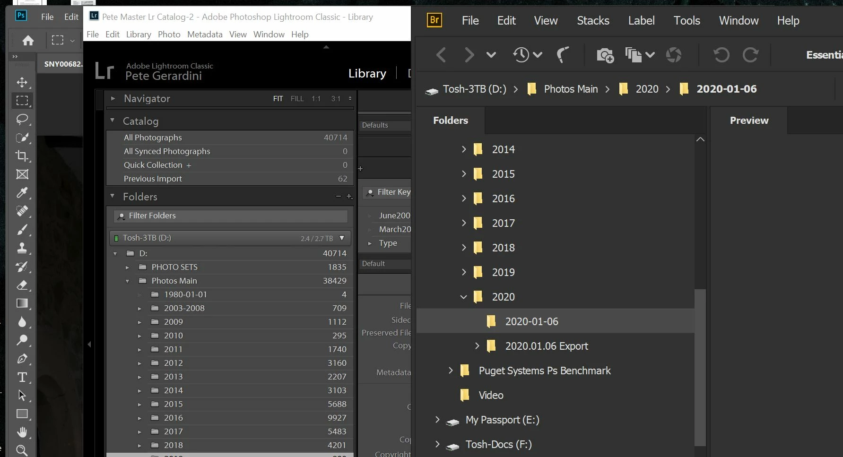The width and height of the screenshot is (843, 457).
Task: Select the 2020-01-06 folder in Bridge tree
Action: pos(555,321)
